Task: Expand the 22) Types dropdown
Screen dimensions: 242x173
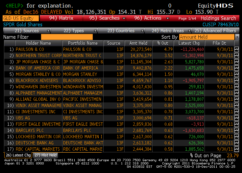Action: coord(95,31)
